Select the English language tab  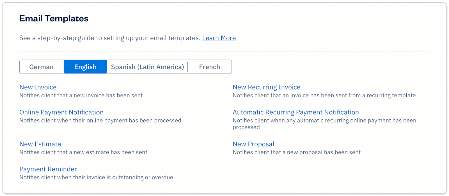85,67
